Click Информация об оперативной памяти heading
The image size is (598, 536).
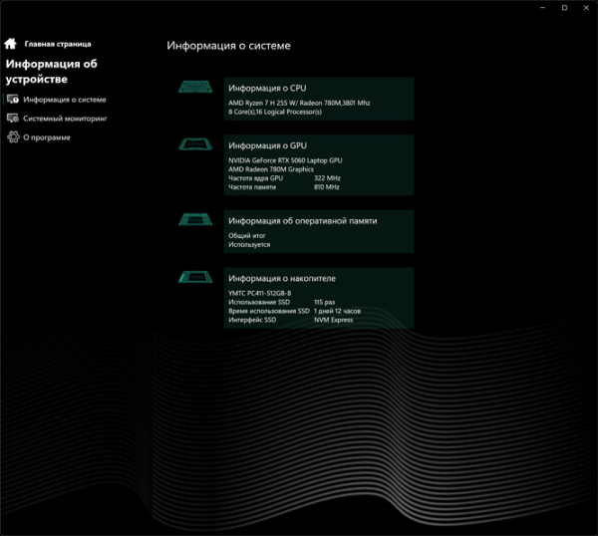coord(302,221)
